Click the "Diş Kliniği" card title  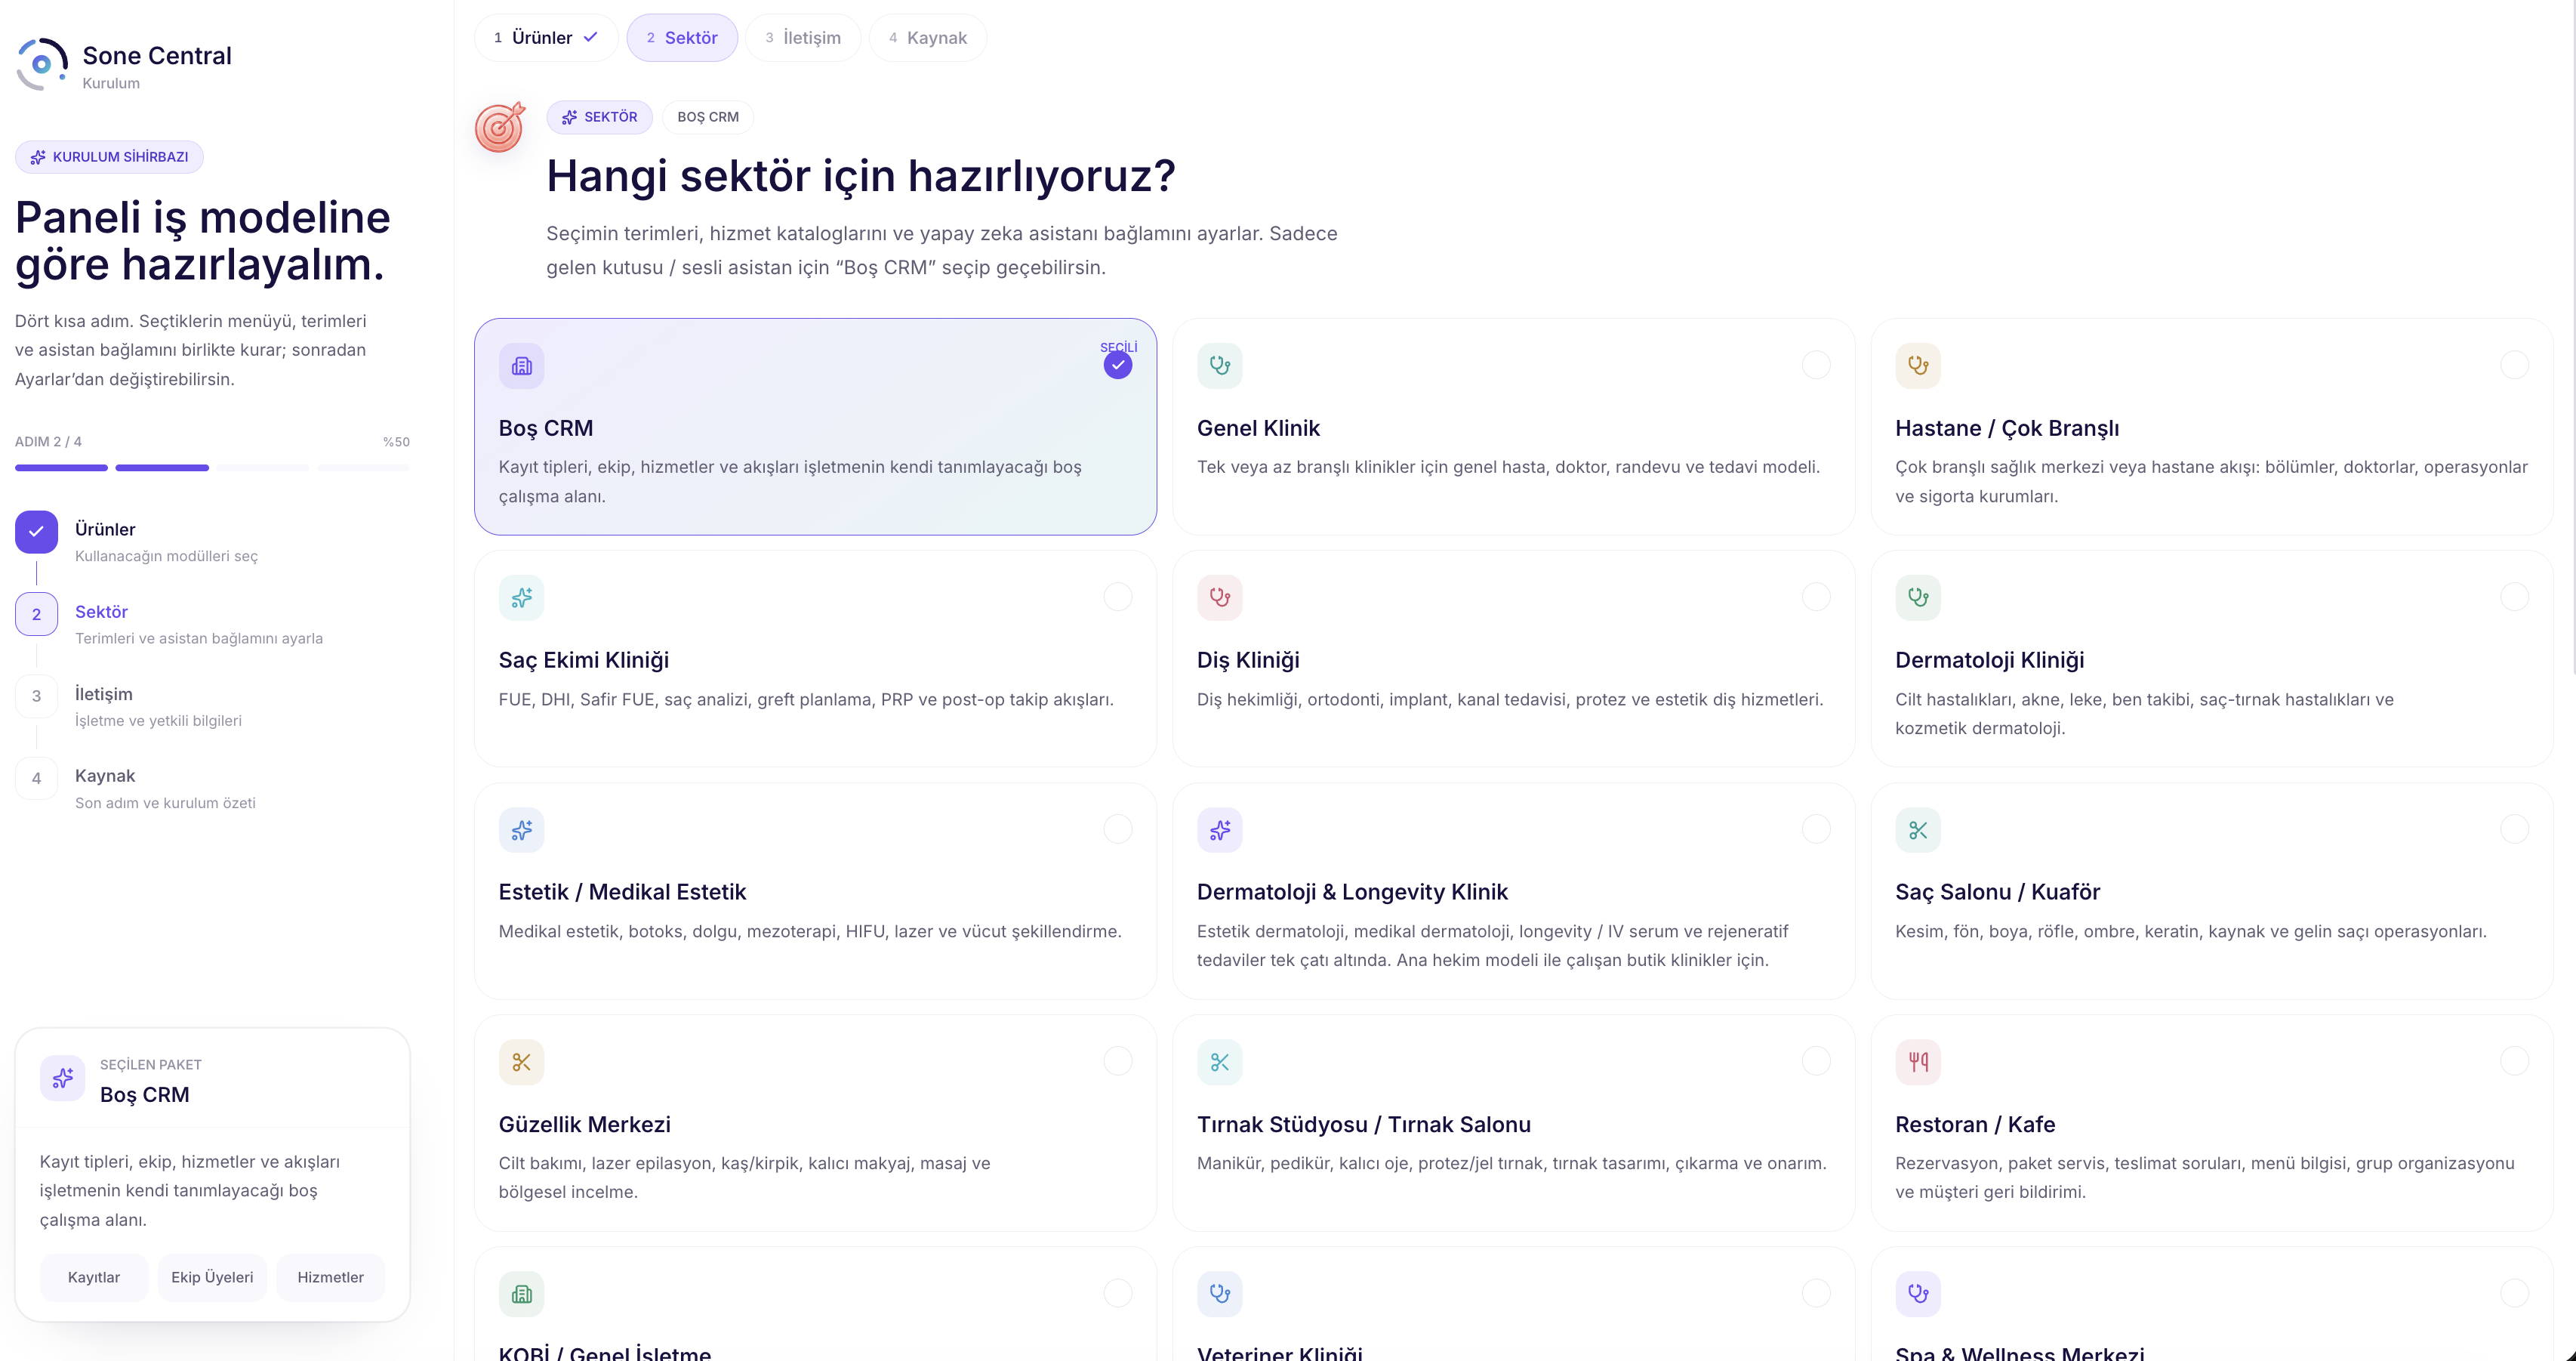tap(1248, 660)
